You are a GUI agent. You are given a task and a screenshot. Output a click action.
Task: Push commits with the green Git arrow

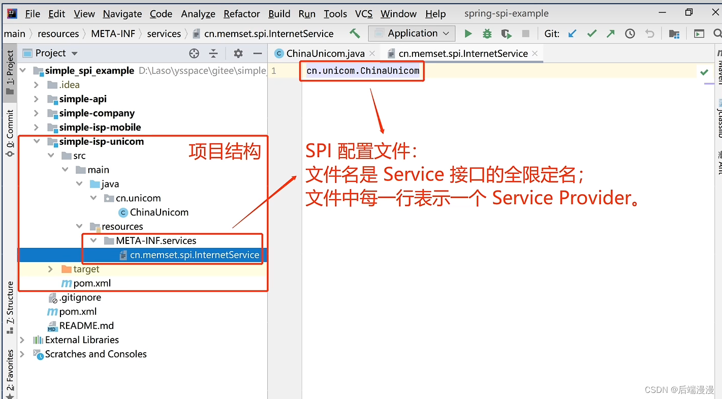coord(611,34)
